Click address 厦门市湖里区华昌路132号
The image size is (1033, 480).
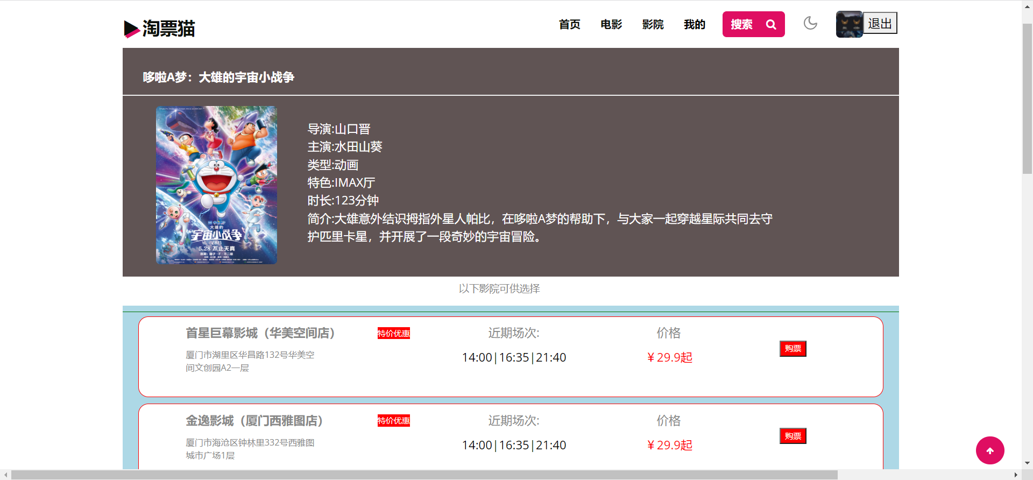(250, 361)
